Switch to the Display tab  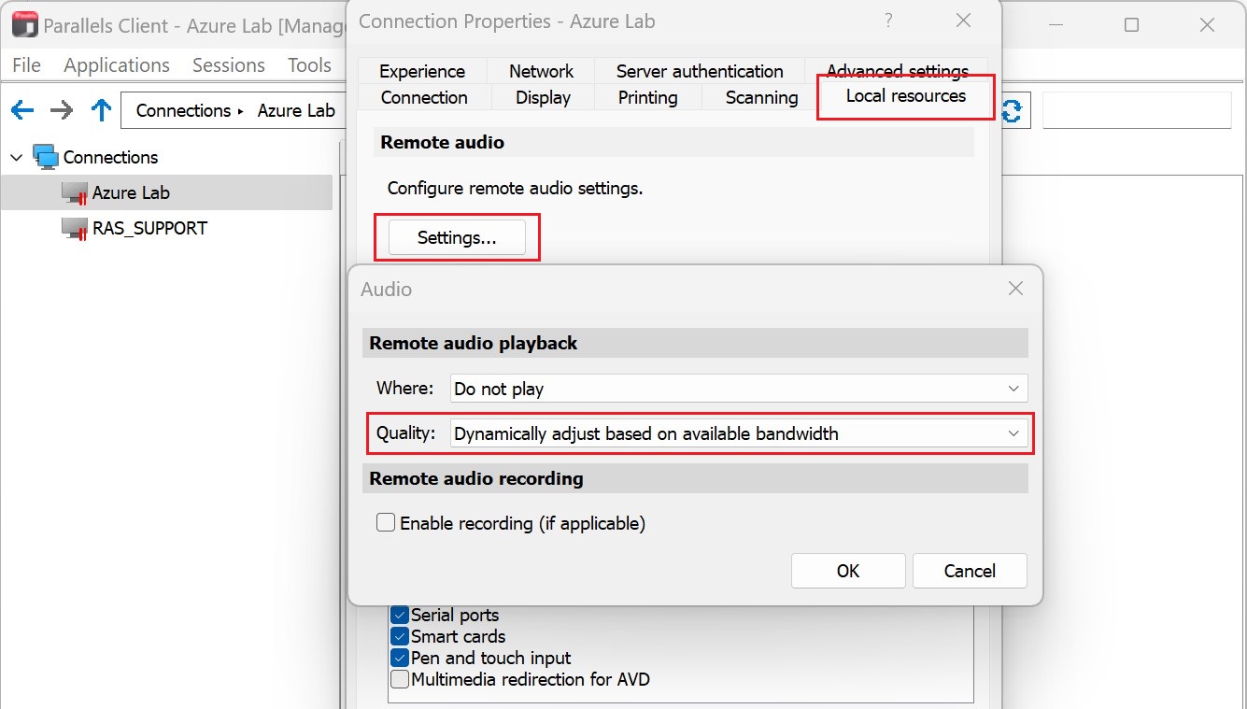tap(543, 97)
